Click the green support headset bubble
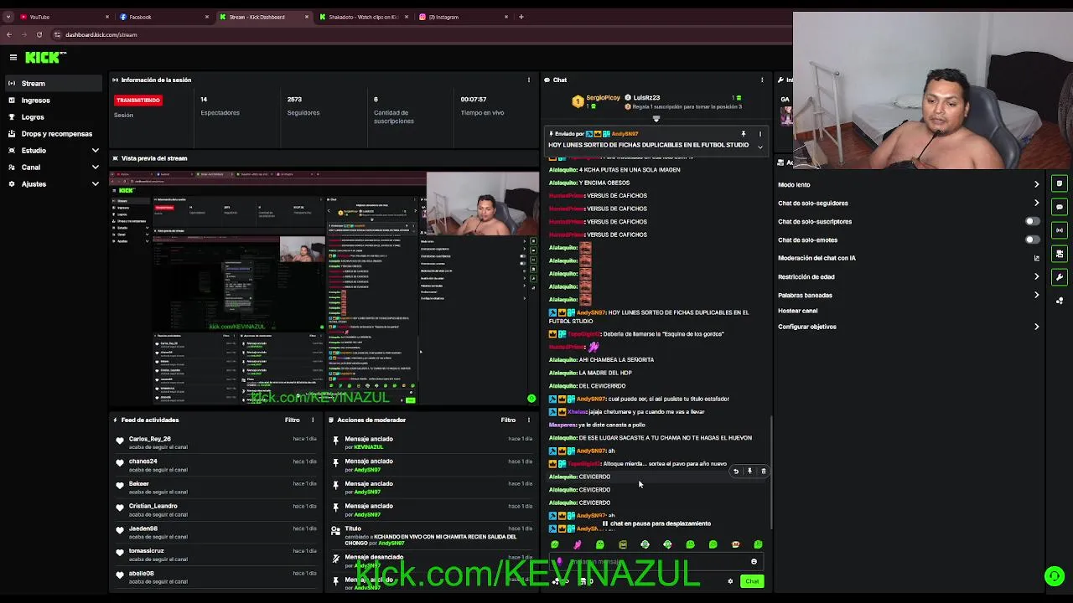The image size is (1073, 603). [x=1055, y=576]
